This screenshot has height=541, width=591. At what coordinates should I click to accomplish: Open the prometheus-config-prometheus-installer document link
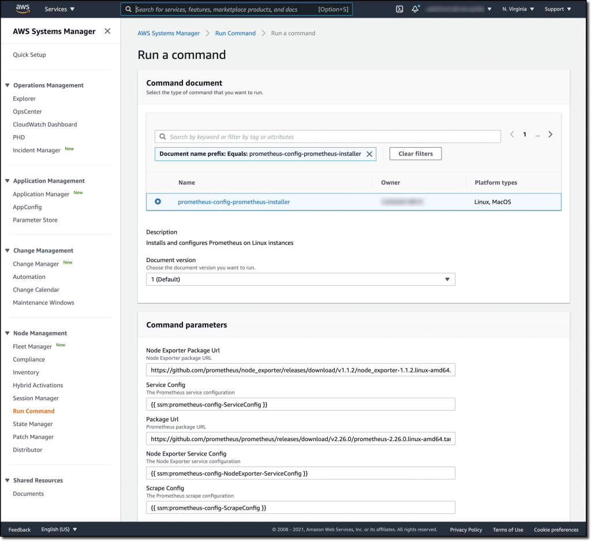(233, 202)
